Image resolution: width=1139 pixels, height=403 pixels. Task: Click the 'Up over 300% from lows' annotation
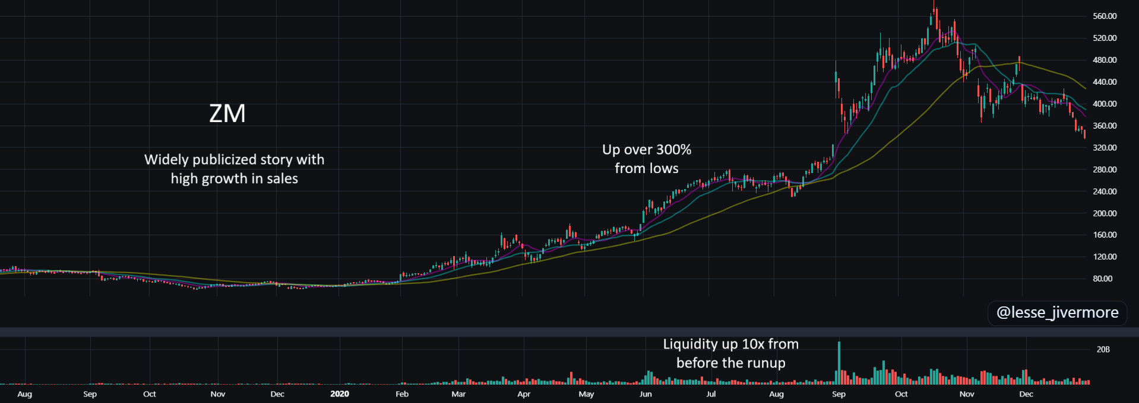click(647, 159)
